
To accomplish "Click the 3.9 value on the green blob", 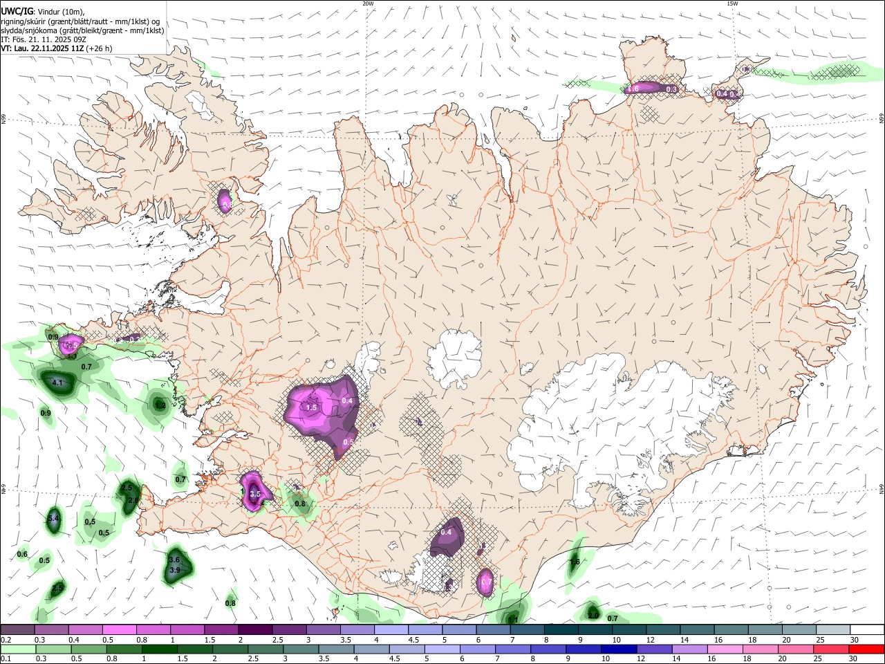I will point(175,570).
